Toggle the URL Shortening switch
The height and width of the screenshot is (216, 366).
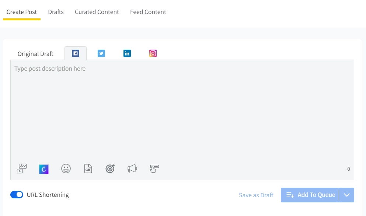[x=17, y=195]
